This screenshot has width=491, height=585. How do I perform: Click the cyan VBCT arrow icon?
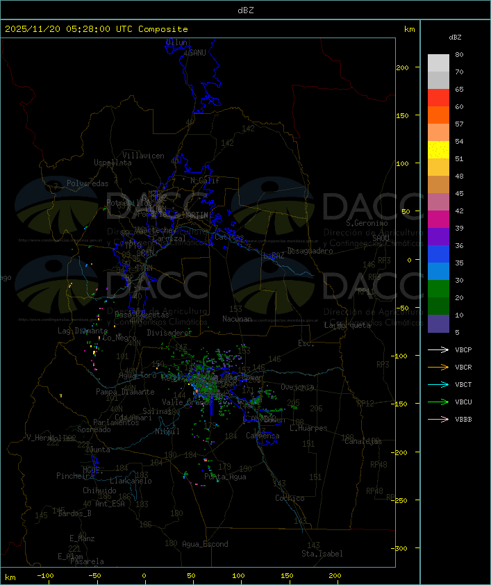pyautogui.click(x=438, y=384)
